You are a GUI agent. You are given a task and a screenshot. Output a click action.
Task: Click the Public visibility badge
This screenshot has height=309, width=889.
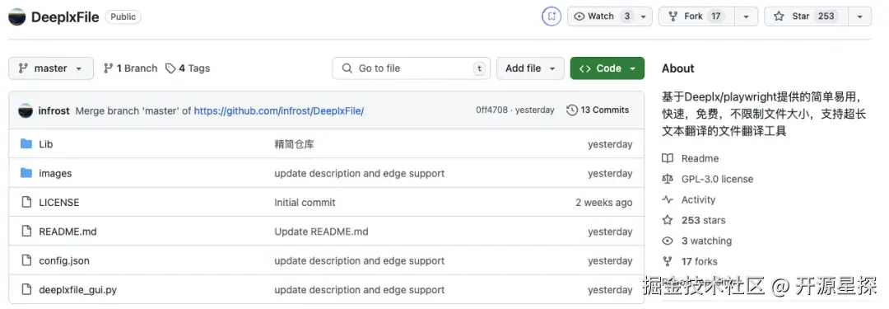123,17
